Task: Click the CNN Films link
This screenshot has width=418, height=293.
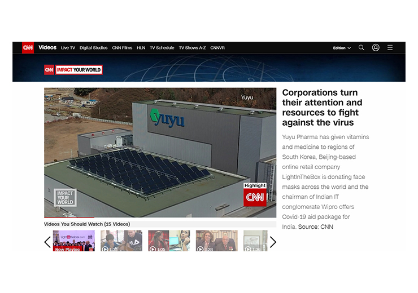Action: coord(122,48)
